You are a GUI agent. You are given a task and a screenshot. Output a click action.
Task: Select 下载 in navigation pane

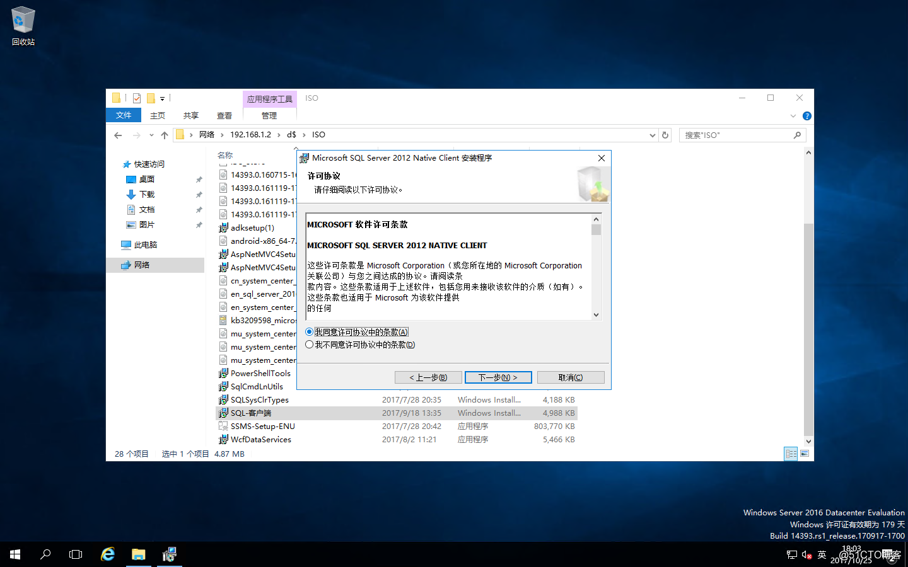[x=147, y=194]
